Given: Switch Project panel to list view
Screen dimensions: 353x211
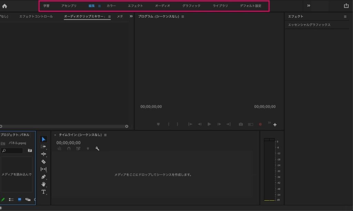Looking at the screenshot, I should click(x=11, y=200).
